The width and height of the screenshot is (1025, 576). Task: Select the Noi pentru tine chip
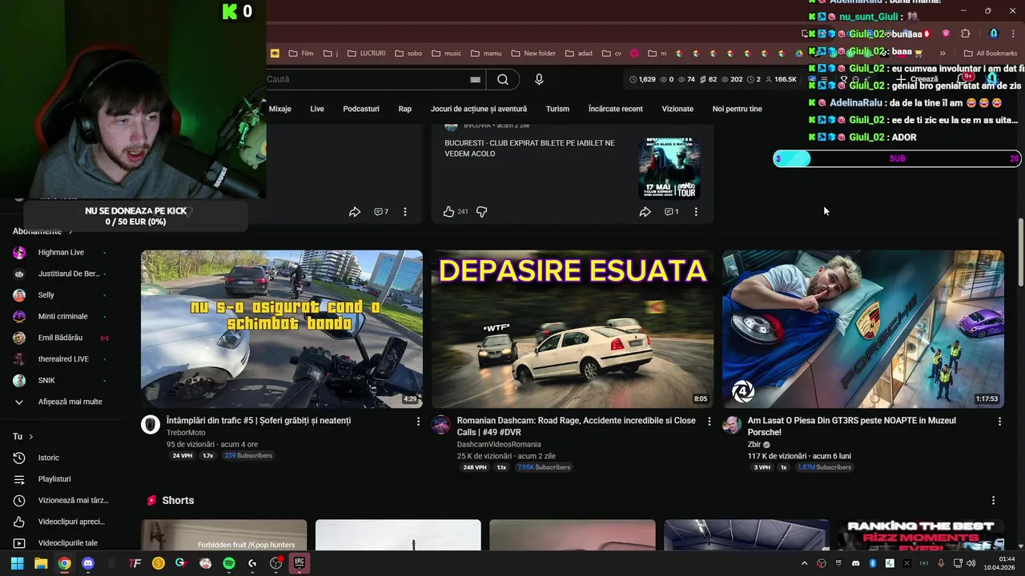[x=738, y=109]
